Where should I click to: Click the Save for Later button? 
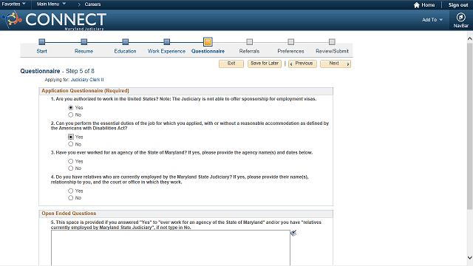pyautogui.click(x=265, y=64)
